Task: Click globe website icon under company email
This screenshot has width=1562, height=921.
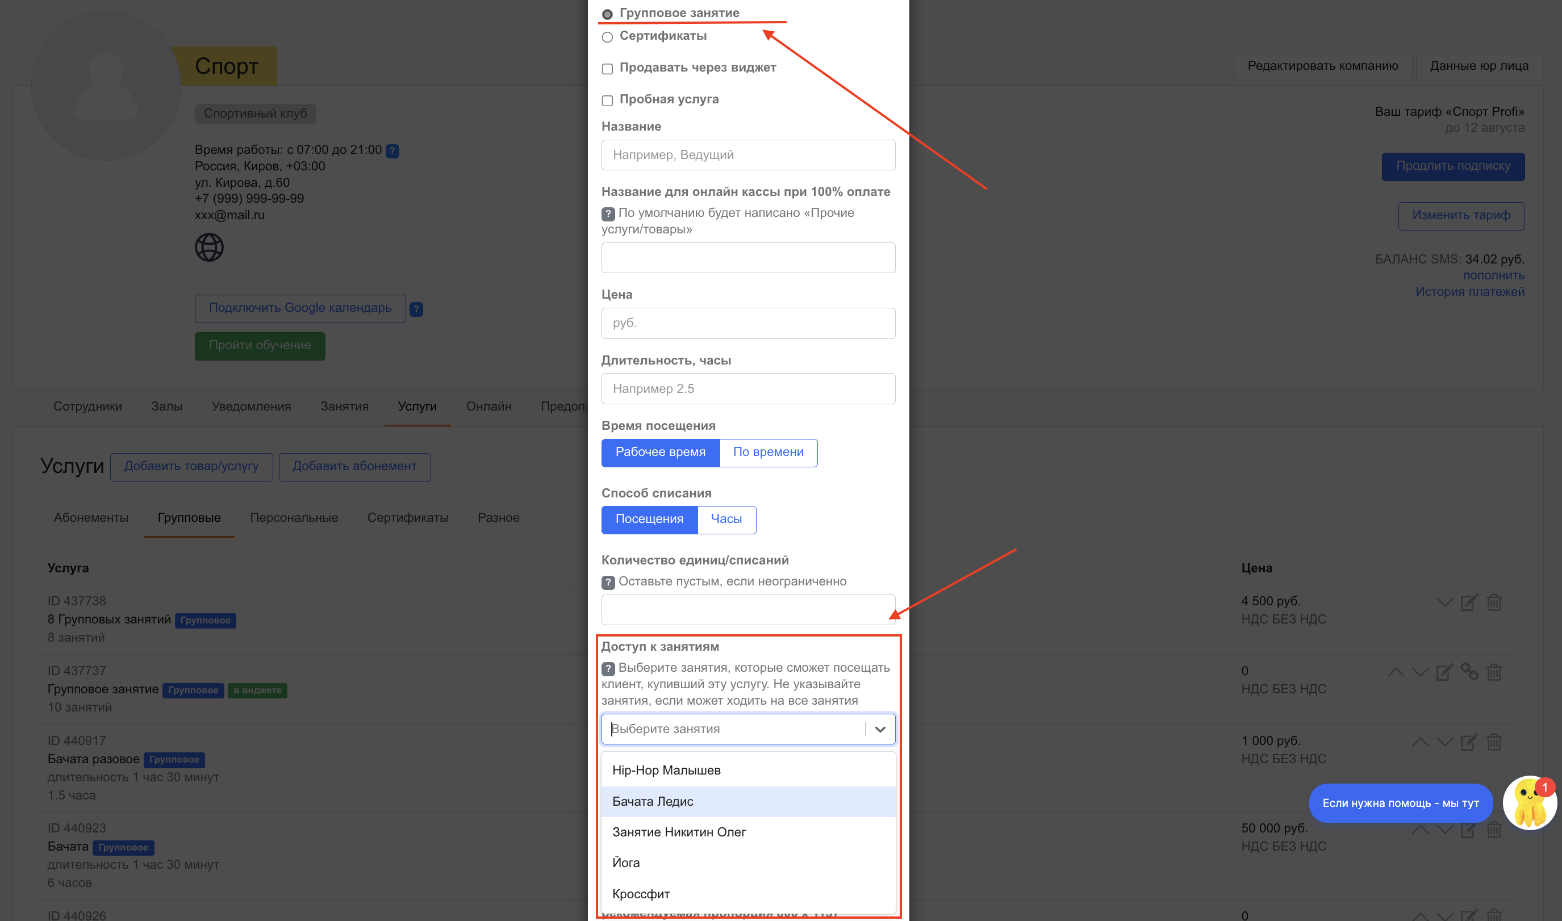Action: (x=209, y=247)
